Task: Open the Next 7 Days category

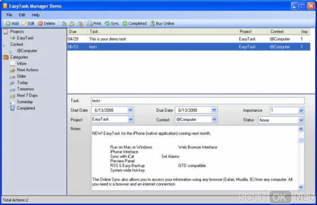Action: pos(27,95)
